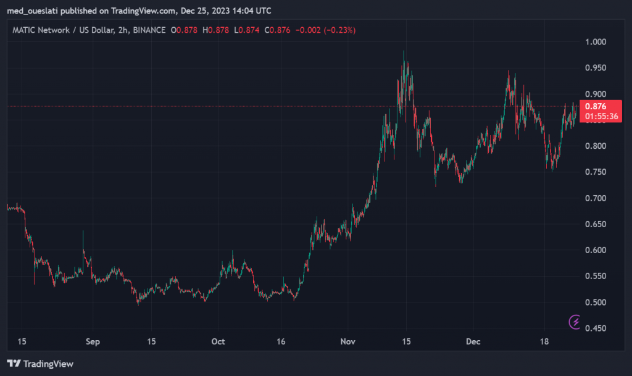The width and height of the screenshot is (632, 376).
Task: Select the Dec label on time axis
Action: [x=473, y=341]
